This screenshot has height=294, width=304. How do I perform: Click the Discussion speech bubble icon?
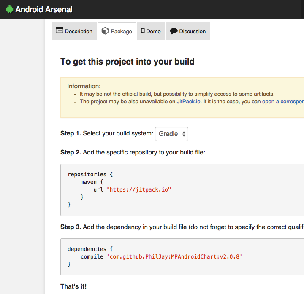(x=174, y=31)
